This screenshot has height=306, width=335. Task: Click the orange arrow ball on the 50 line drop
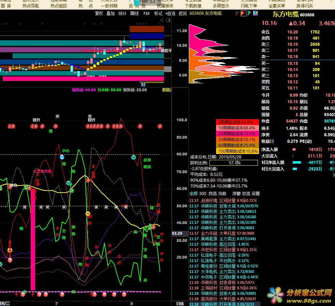(88, 214)
